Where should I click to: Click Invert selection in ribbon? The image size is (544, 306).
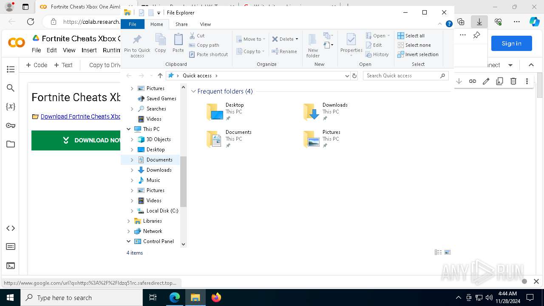tap(418, 54)
